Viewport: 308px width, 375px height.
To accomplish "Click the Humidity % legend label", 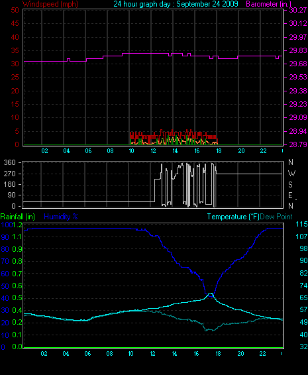I will 61,217.
